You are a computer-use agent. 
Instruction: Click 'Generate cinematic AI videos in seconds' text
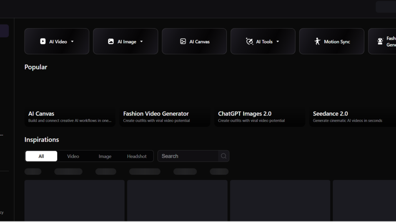[x=348, y=121]
